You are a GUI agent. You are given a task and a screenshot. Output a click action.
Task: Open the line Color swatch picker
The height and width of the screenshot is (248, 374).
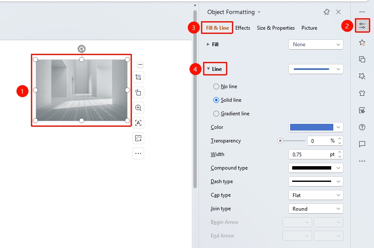pos(316,127)
